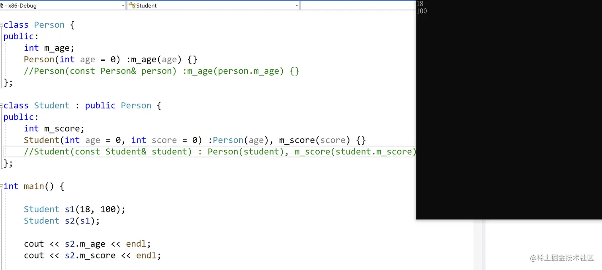The height and width of the screenshot is (270, 602).
Task: Click "public:" under class Person
Action: pyautogui.click(x=21, y=37)
